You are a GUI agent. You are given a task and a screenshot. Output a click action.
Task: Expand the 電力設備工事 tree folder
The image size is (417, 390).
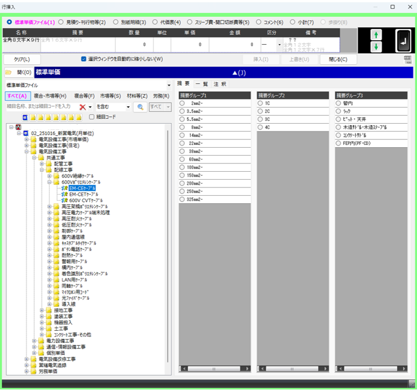click(34, 341)
